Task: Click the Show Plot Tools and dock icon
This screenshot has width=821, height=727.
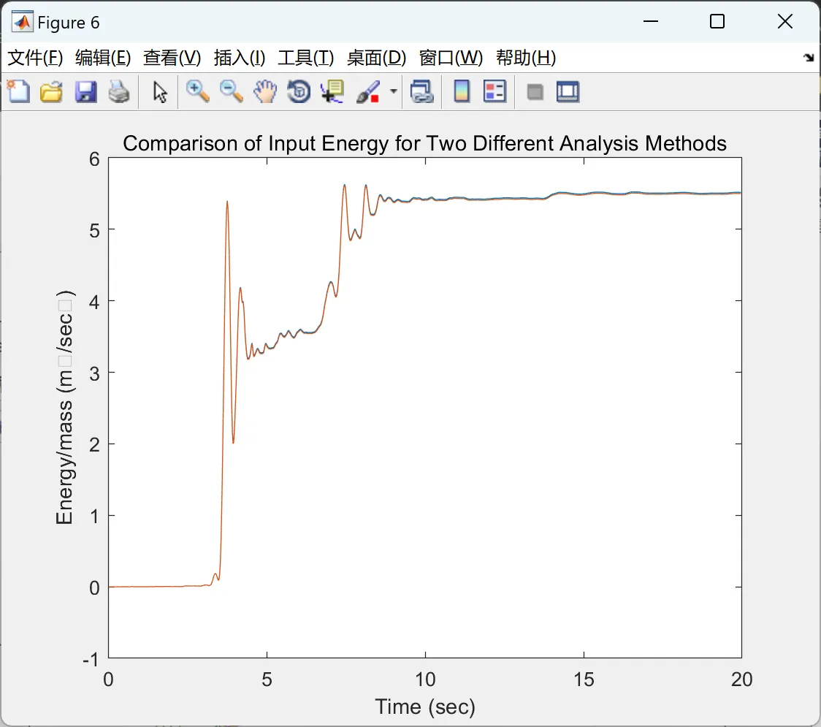Action: 568,91
